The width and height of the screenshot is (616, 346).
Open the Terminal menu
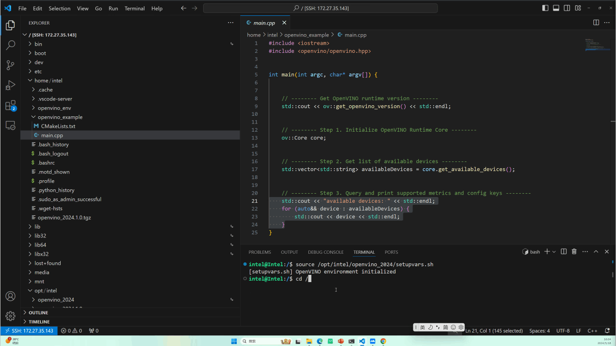point(134,8)
